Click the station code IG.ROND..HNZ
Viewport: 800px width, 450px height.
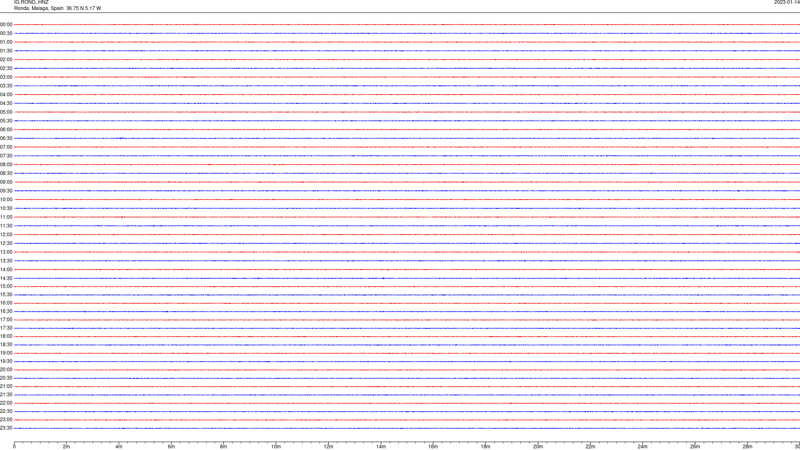31,2
